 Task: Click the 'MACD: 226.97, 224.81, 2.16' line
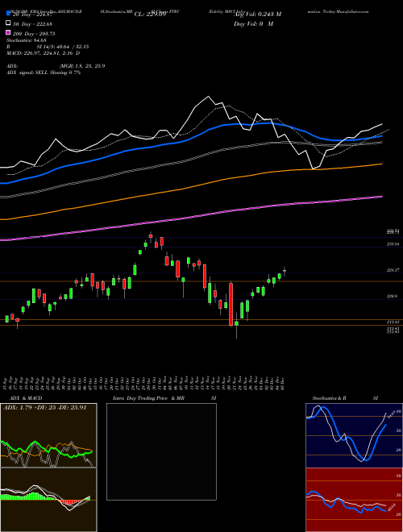pyautogui.click(x=41, y=53)
